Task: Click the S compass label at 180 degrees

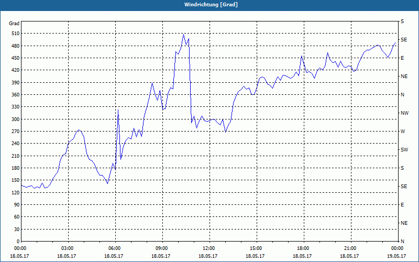Action: tap(402, 168)
